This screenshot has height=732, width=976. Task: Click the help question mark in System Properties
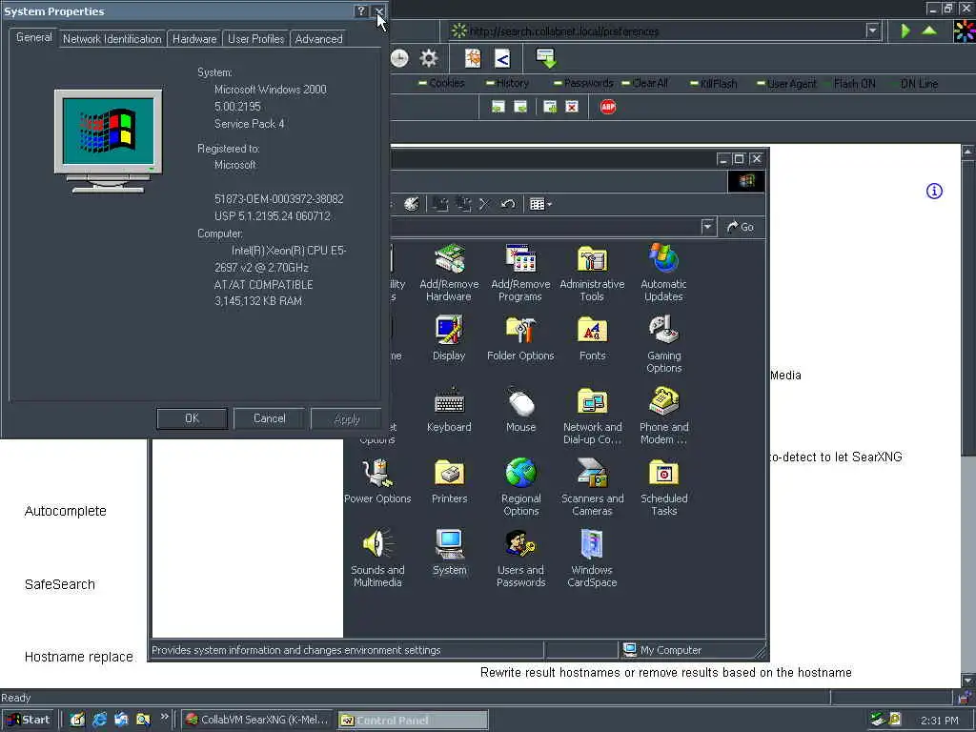pos(361,11)
